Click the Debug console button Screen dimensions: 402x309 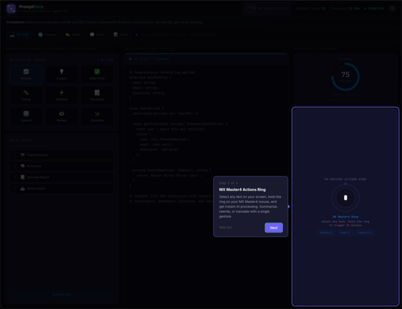coord(26,95)
